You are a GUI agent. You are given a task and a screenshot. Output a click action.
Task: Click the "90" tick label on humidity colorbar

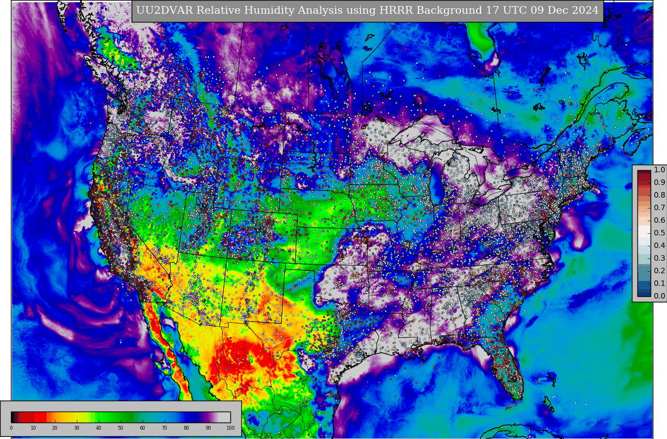pyautogui.click(x=208, y=428)
